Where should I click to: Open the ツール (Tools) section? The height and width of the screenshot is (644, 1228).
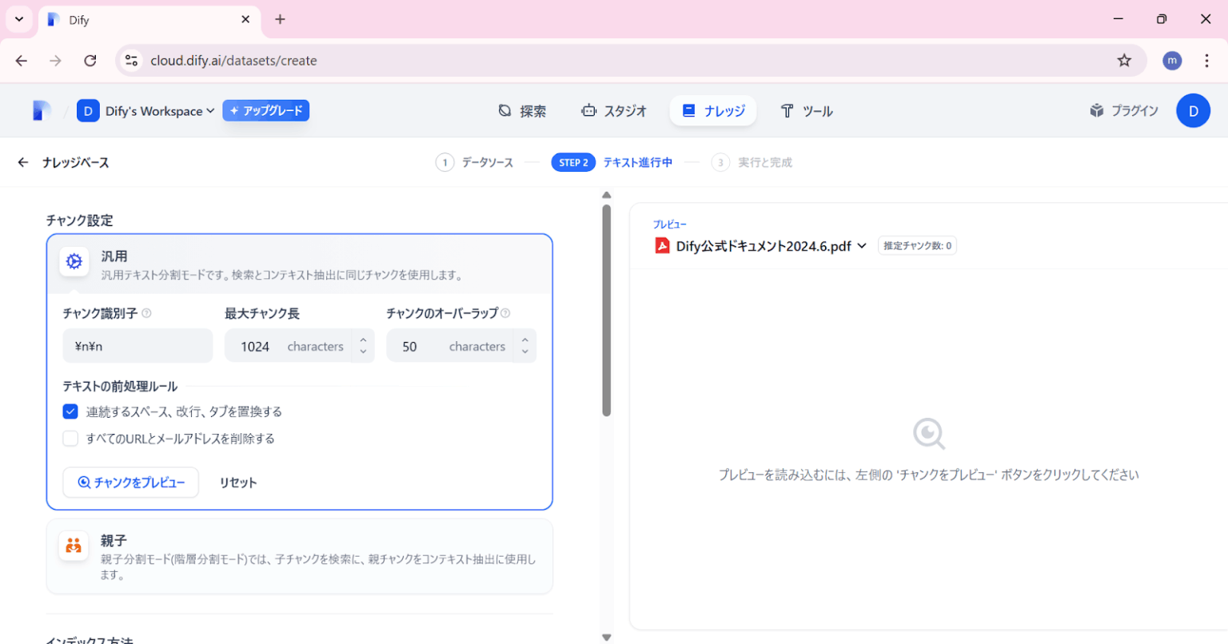click(807, 111)
